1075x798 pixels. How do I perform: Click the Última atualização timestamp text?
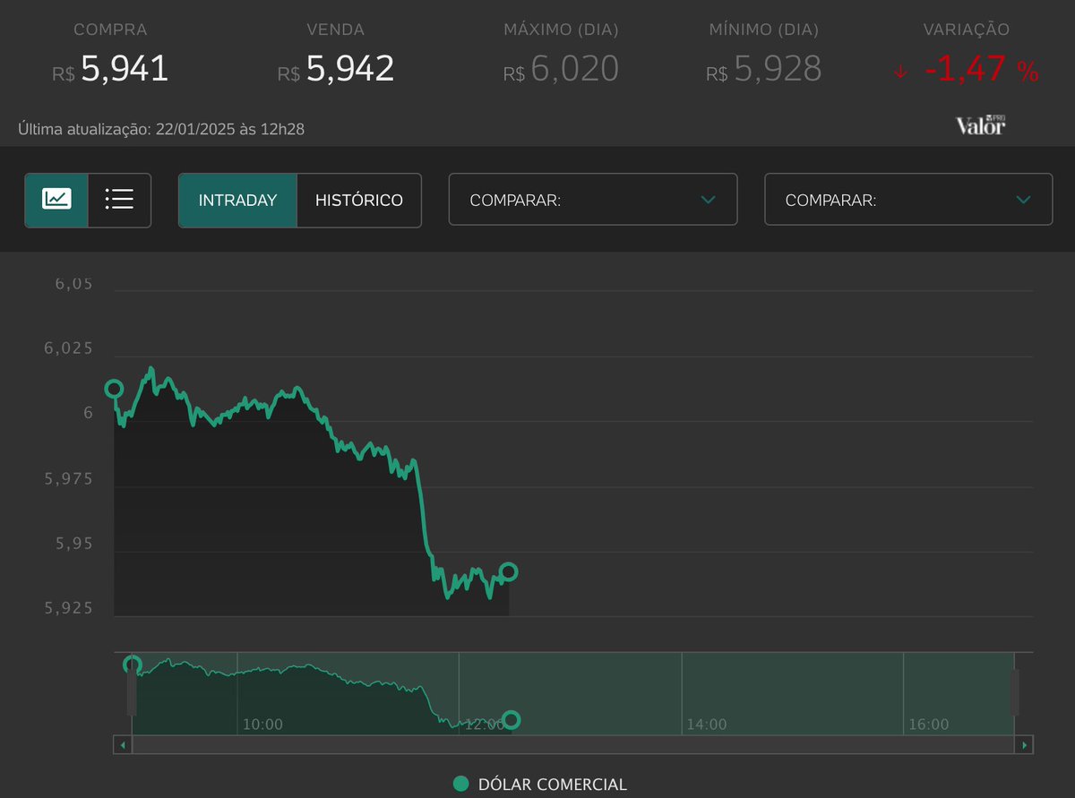click(161, 129)
